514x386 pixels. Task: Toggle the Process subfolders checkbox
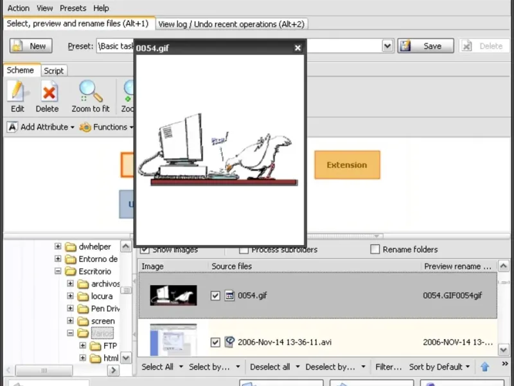pos(244,250)
